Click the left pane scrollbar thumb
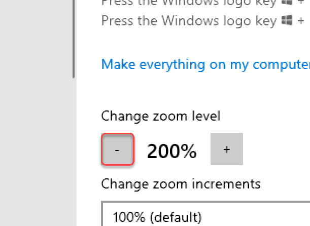The width and height of the screenshot is (310, 226). (74, 39)
